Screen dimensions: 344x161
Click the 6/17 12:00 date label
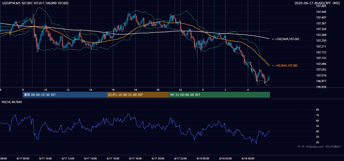click(x=68, y=159)
